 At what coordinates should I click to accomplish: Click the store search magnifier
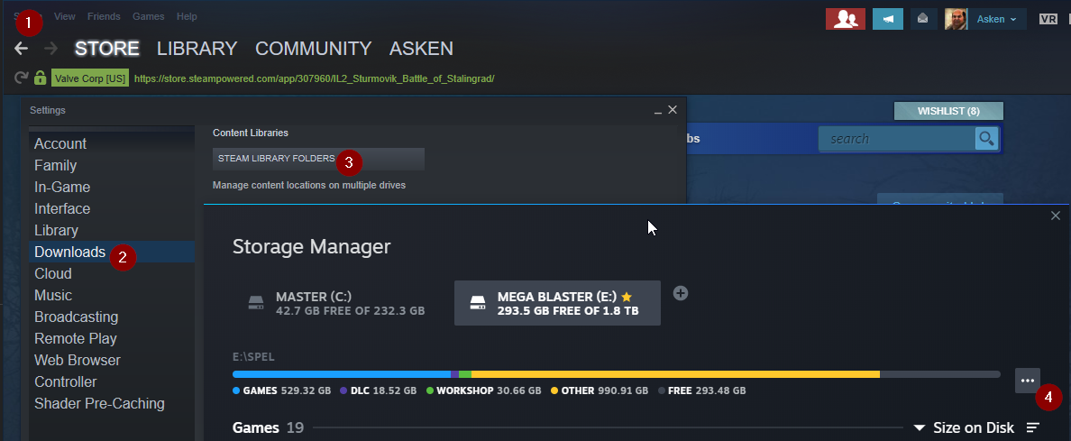tap(986, 139)
